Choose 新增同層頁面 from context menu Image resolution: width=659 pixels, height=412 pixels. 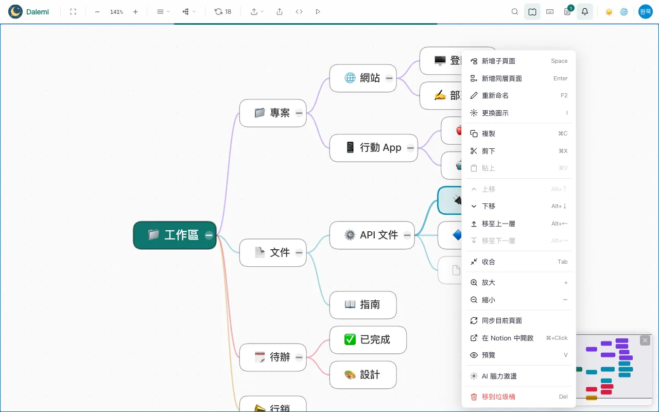(519, 78)
